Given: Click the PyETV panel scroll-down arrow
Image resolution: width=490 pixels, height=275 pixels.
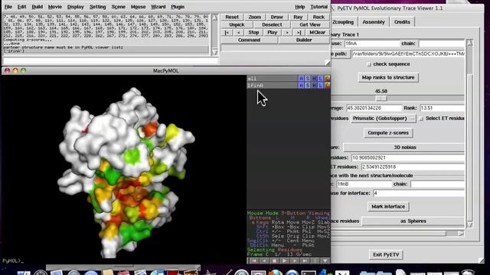Looking at the screenshot, I should click(469, 225).
